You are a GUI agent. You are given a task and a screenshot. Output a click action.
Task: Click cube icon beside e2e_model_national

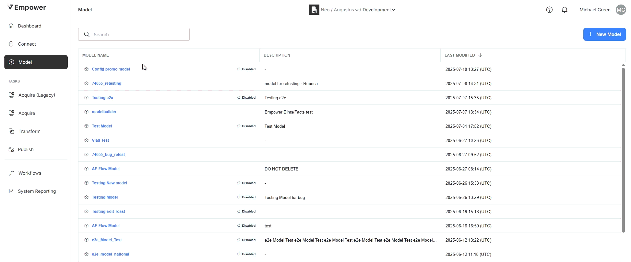point(86,254)
